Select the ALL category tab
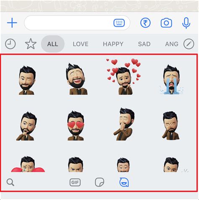The image size is (199, 200). 53,44
